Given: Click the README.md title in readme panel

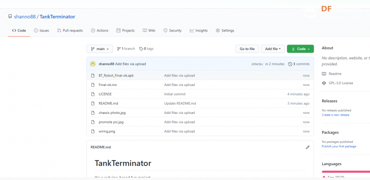Looking at the screenshot, I should click(101, 147).
